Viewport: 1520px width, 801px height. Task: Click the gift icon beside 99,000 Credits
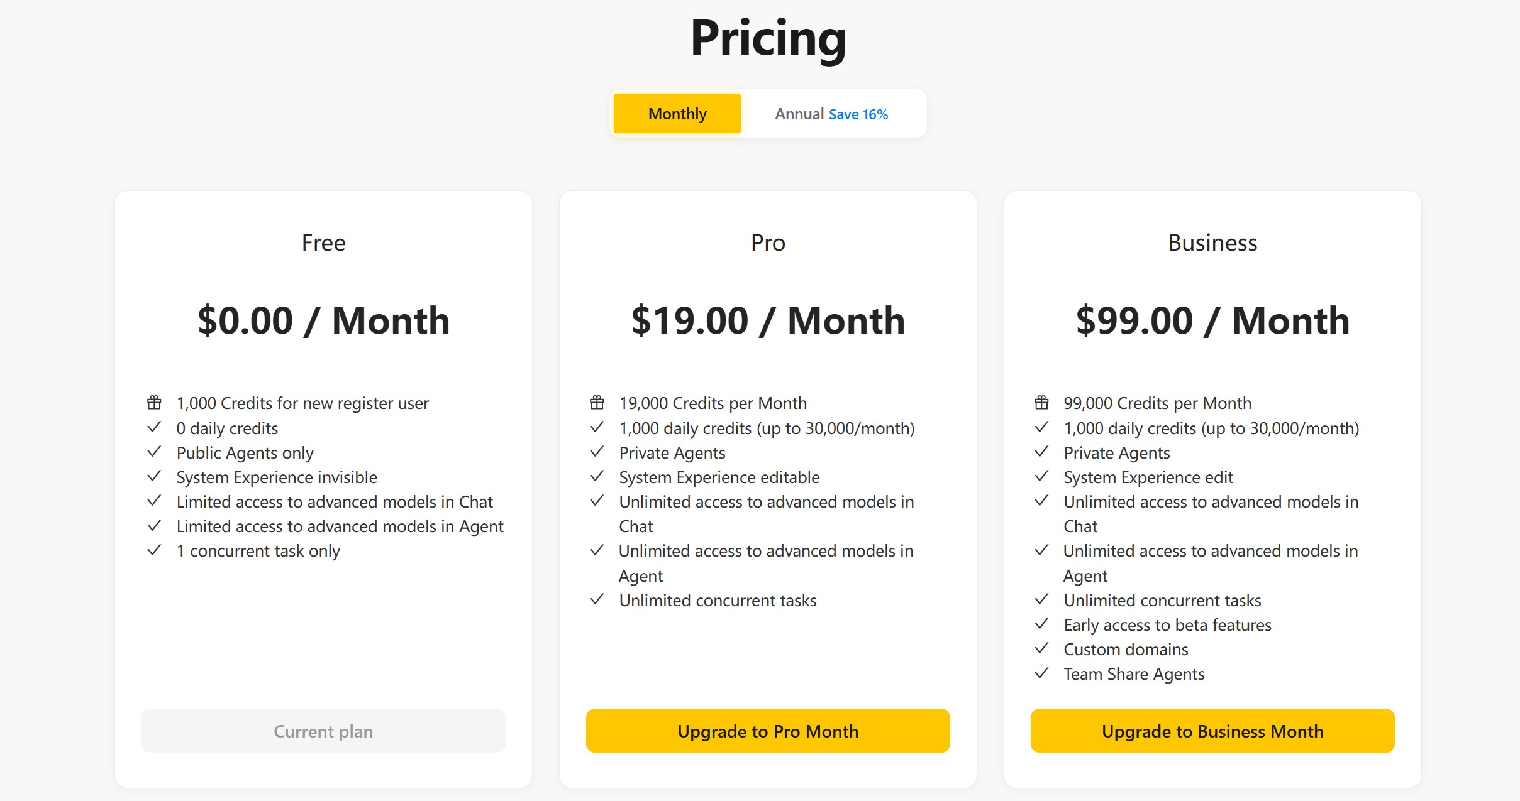(x=1041, y=403)
